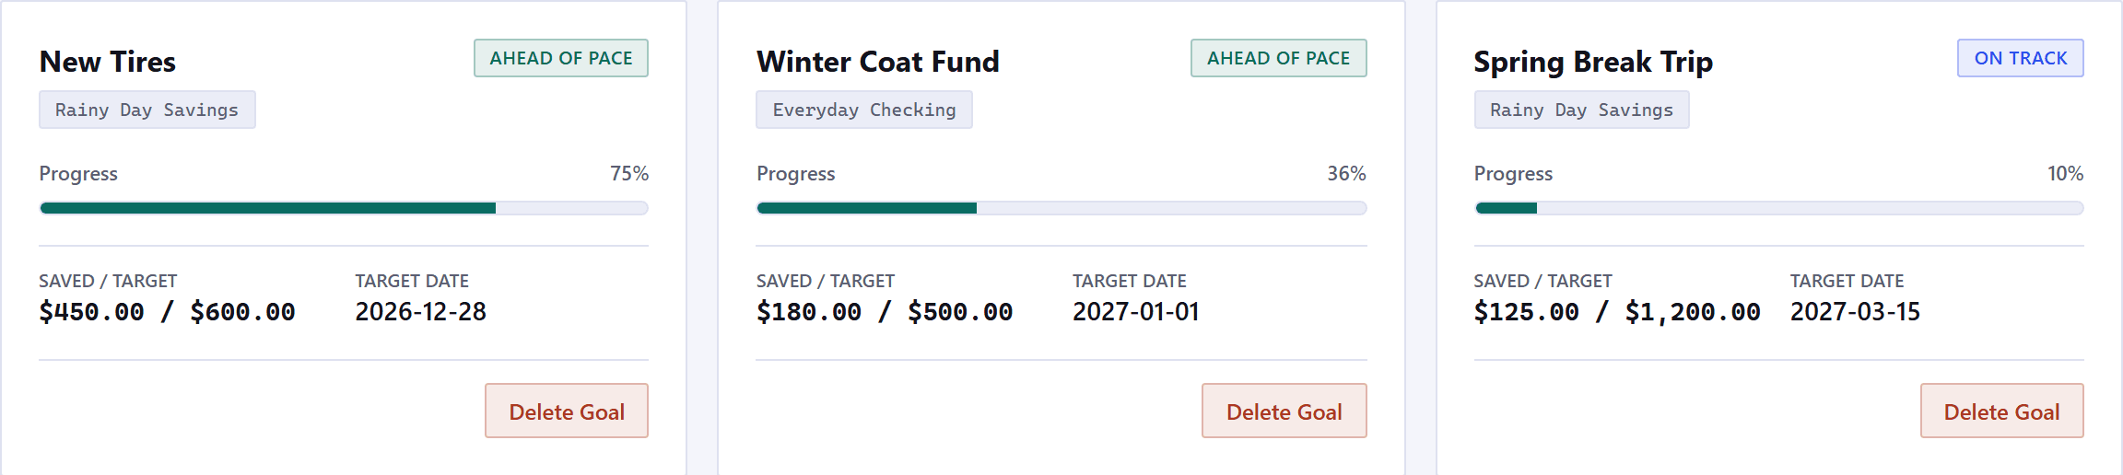Click the Winter Coat Fund progress bar
The image size is (2123, 475).
[x=1061, y=208]
